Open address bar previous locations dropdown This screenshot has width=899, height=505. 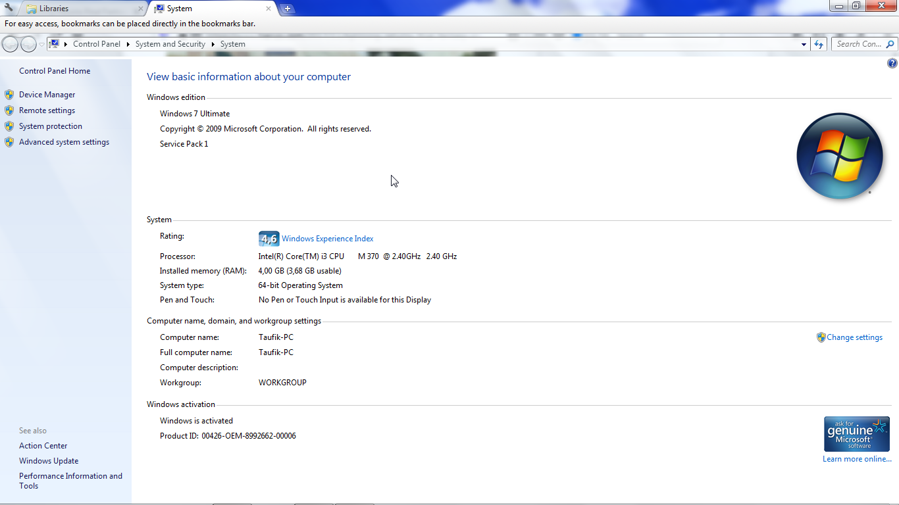(x=804, y=44)
